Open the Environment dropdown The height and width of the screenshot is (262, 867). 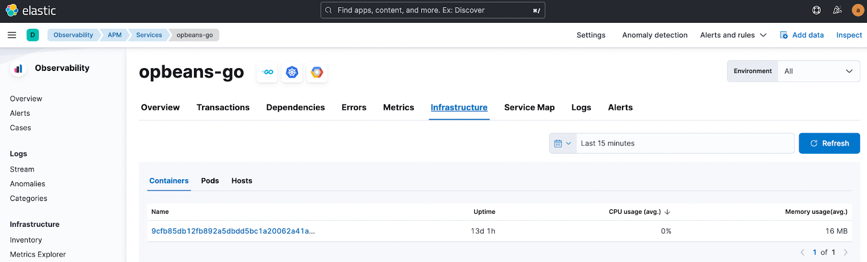click(x=818, y=71)
